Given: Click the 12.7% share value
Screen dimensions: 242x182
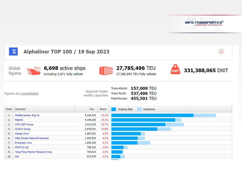Looking at the screenshot, I should 105,124.
